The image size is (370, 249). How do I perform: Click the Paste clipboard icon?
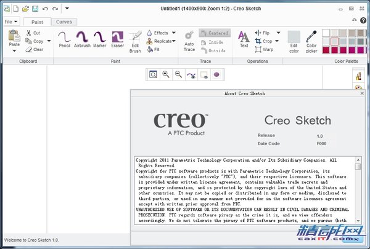point(14,36)
